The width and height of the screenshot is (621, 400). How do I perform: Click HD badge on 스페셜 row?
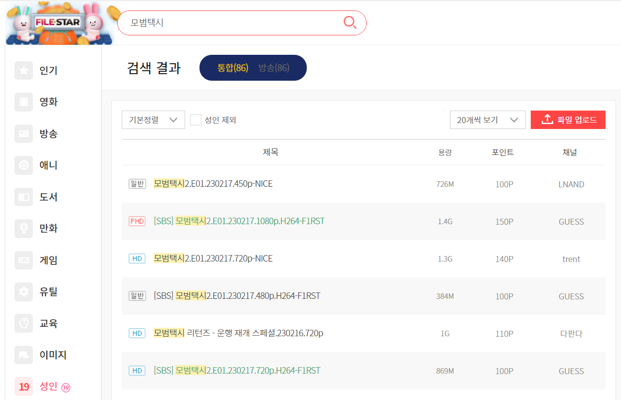click(137, 333)
